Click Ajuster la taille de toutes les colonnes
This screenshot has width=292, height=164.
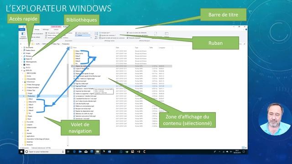[x=112, y=38]
